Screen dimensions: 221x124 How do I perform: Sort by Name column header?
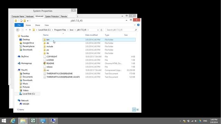(46, 35)
